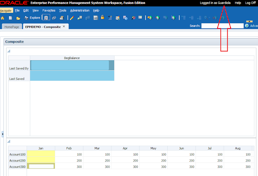258x176 pixels.
Task: Click the Aug column header
Action: point(237,148)
